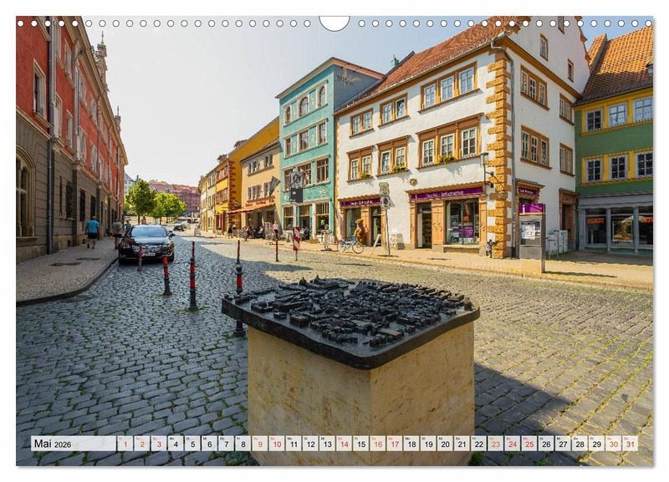This screenshot has height=482, width=669.
Task: Click the pedestrian in blue shirt
Action: coord(93,230)
